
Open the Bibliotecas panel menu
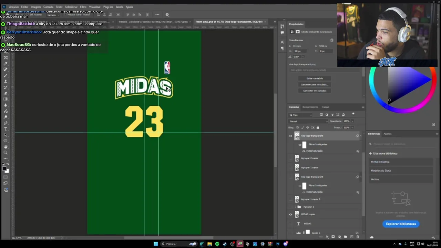[437, 134]
